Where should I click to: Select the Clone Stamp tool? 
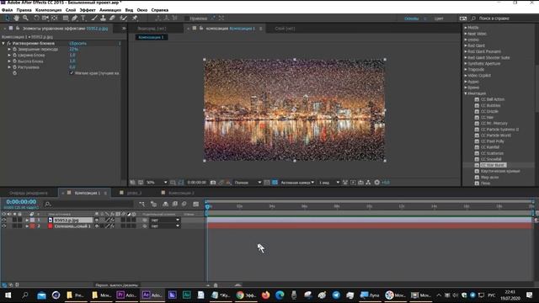tap(103, 18)
